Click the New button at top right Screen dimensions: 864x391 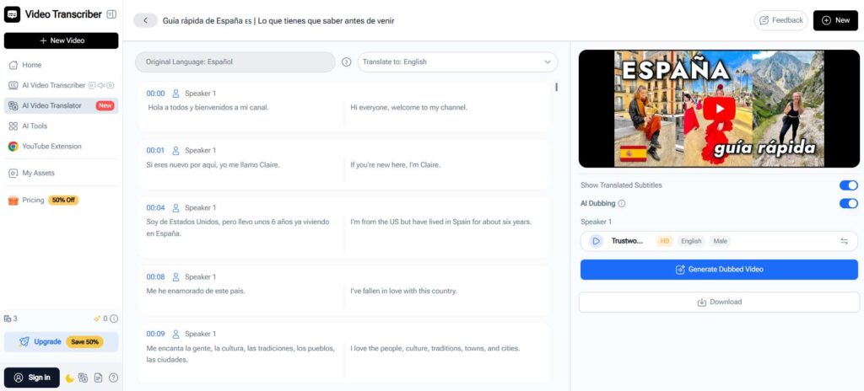[x=835, y=20]
